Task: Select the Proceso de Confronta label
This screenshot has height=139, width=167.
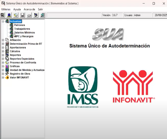Action: click(x=23, y=62)
